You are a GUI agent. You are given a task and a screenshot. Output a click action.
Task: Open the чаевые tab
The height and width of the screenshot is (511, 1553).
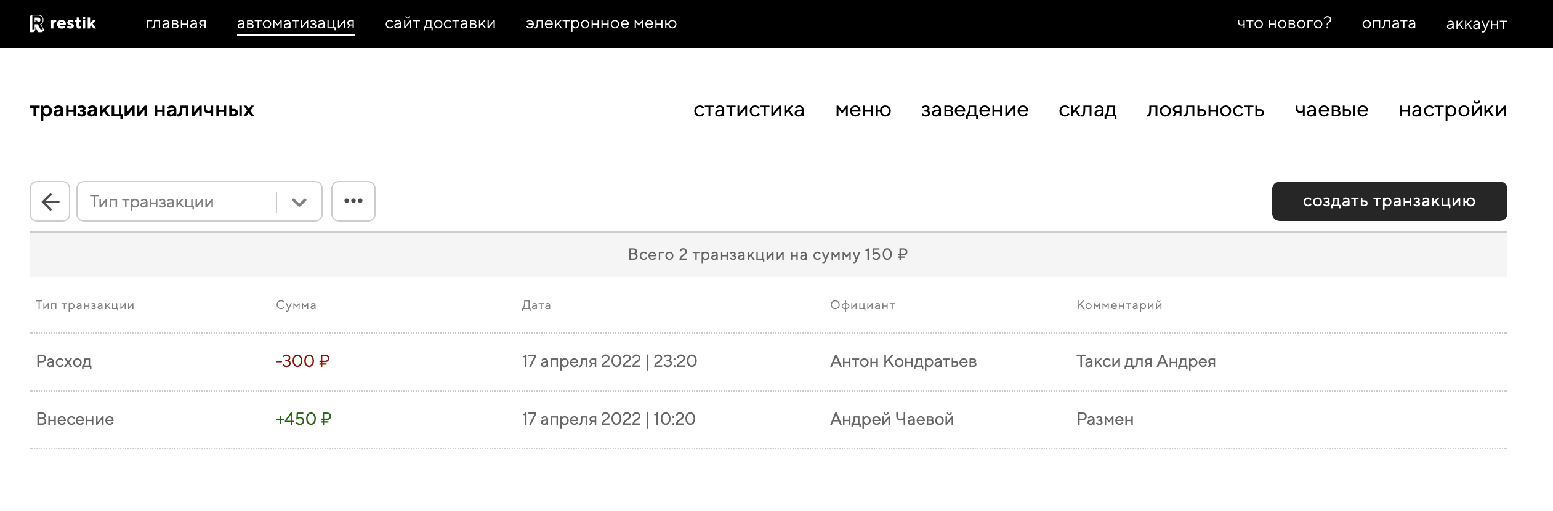(x=1331, y=110)
